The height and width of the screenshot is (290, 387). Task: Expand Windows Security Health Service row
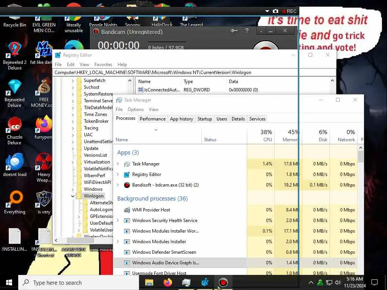point(118,221)
